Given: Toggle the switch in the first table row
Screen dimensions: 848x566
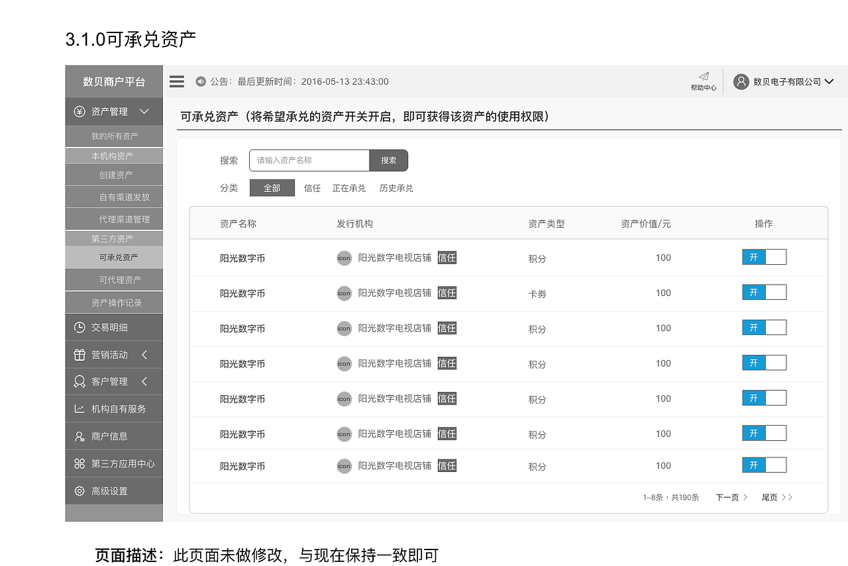Looking at the screenshot, I should click(764, 257).
